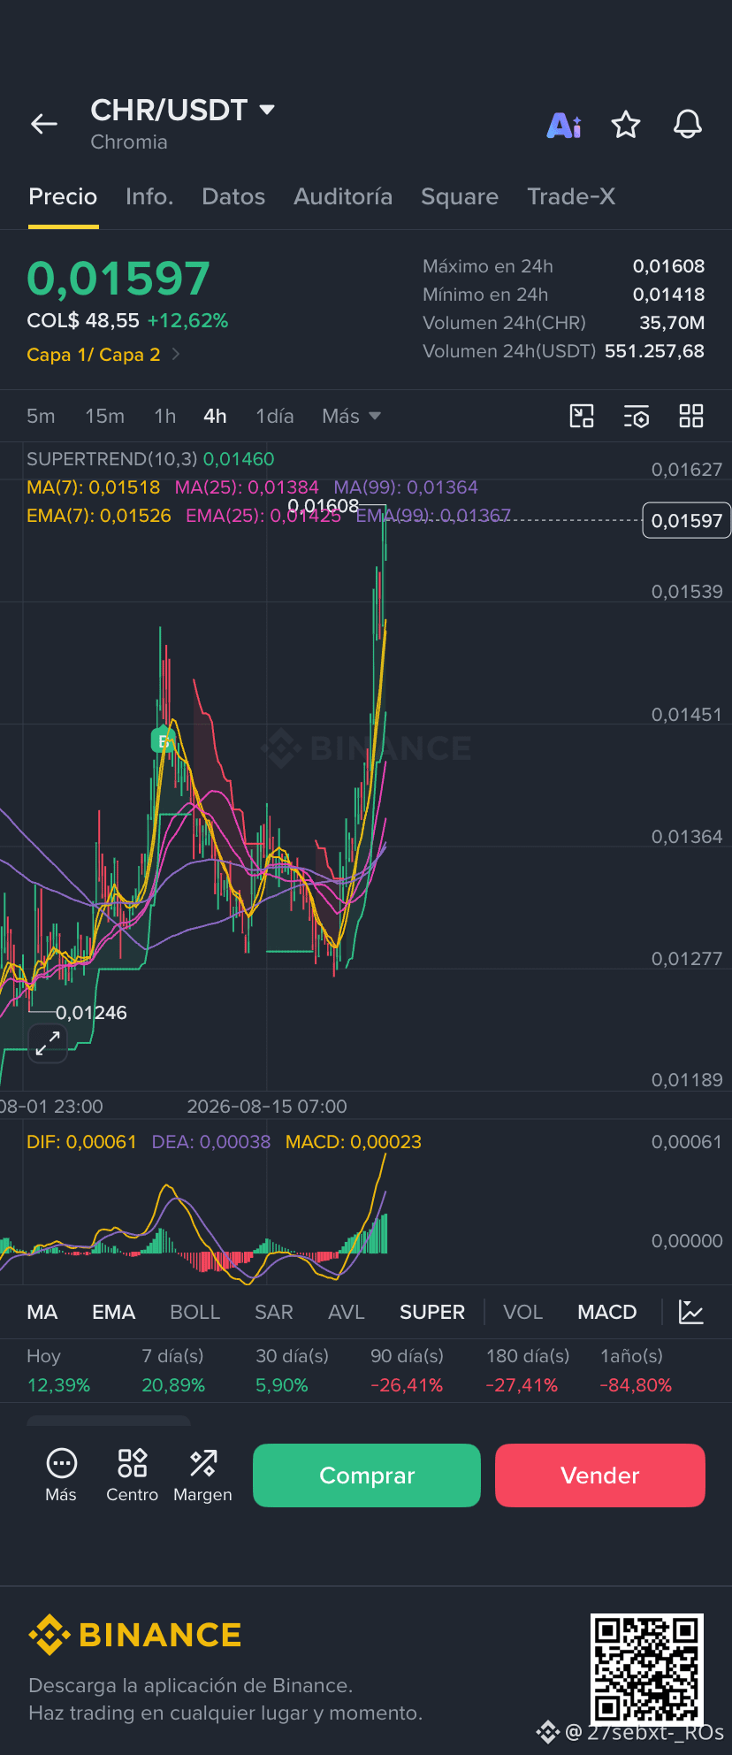This screenshot has width=732, height=1755.
Task: Tap the Hoy 12,39% performance cell
Action: [x=58, y=1370]
